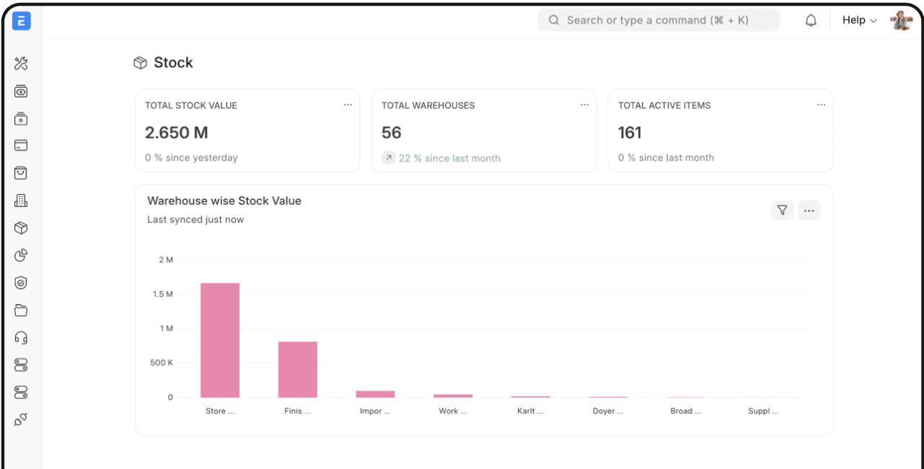The height and width of the screenshot is (469, 924).
Task: Click the chart filter button
Action: (x=783, y=210)
